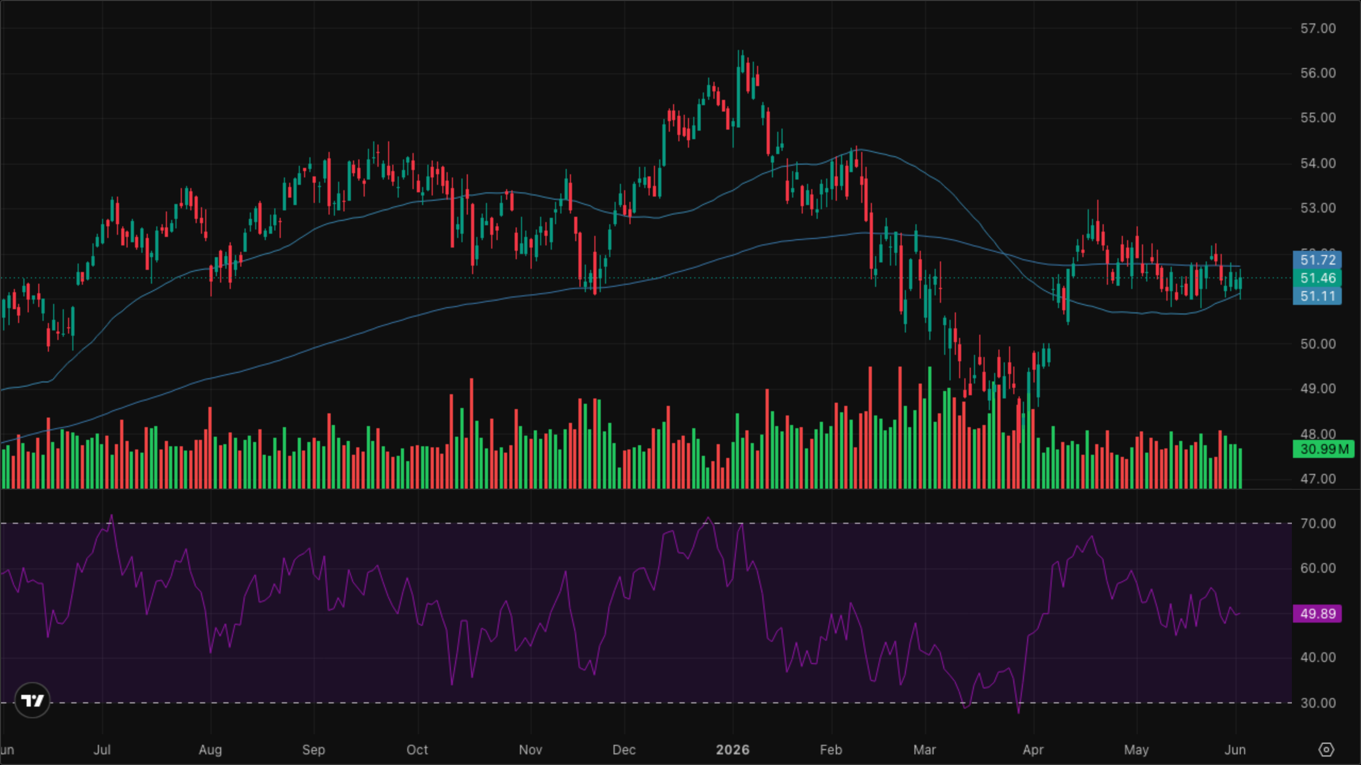Click the 57.00 price scale label
The height and width of the screenshot is (765, 1361).
click(1318, 28)
